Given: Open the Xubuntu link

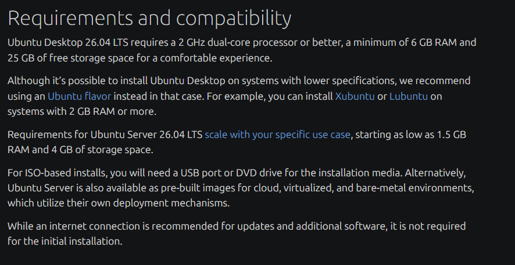Looking at the screenshot, I should click(355, 96).
